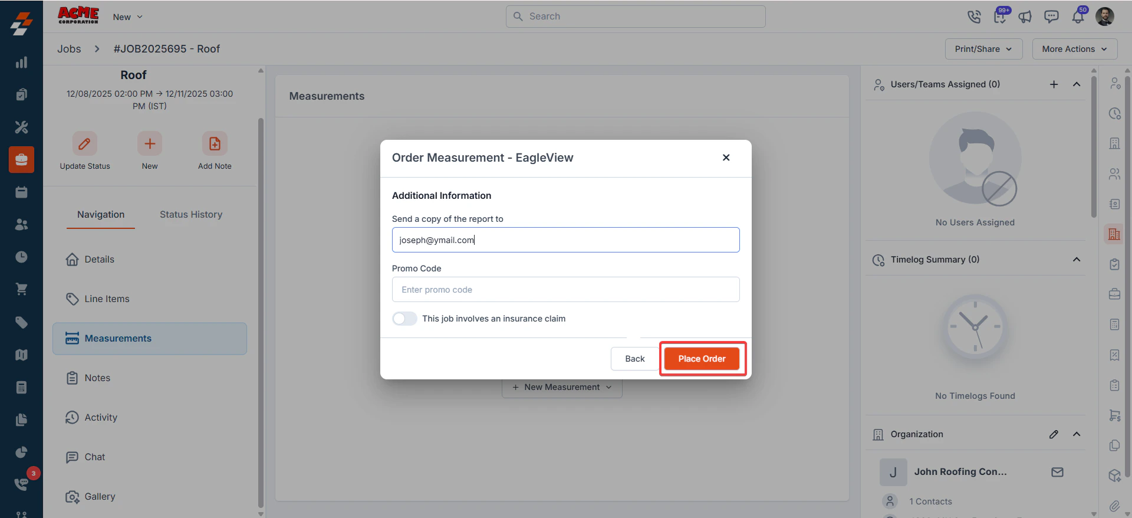Click the phone calls icon in top bar
This screenshot has height=518, width=1132.
point(974,17)
